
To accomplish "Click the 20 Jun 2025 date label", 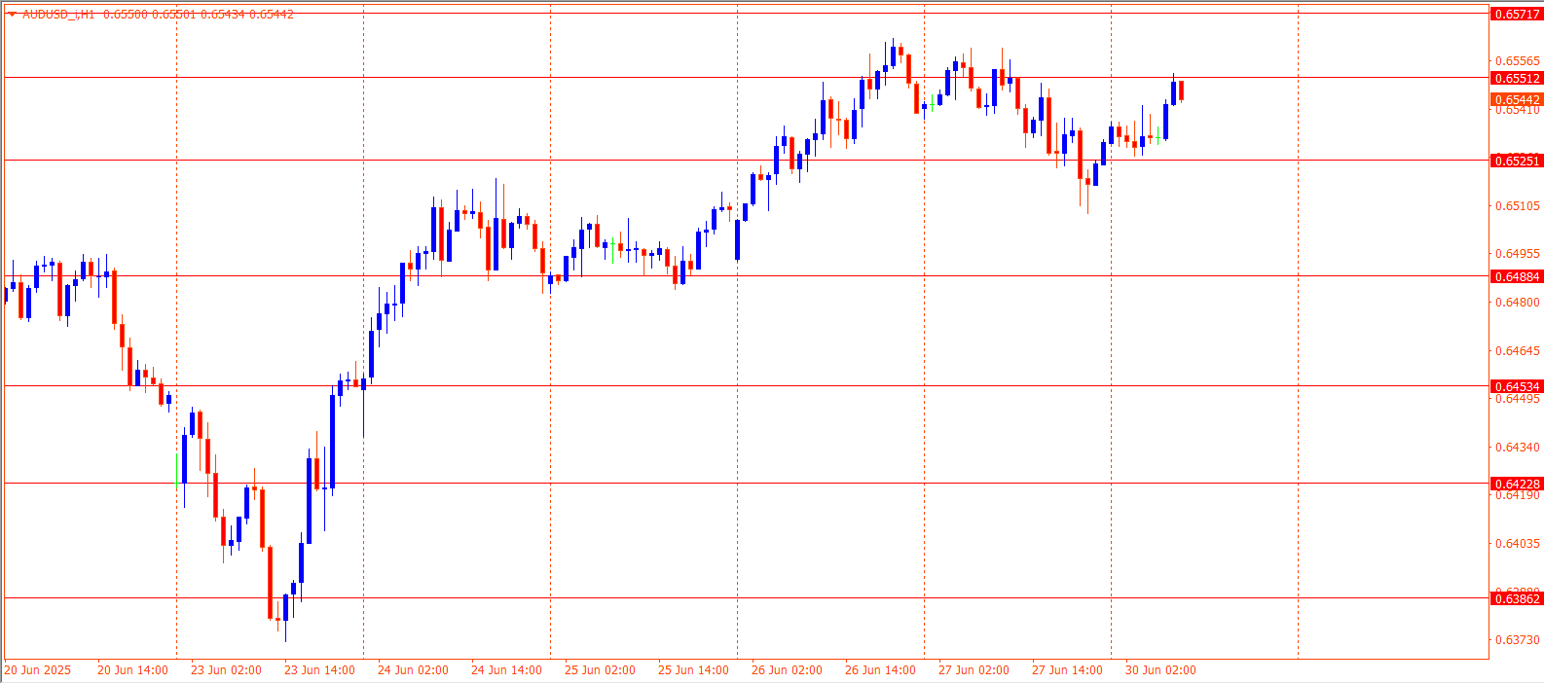I will 38,669.
